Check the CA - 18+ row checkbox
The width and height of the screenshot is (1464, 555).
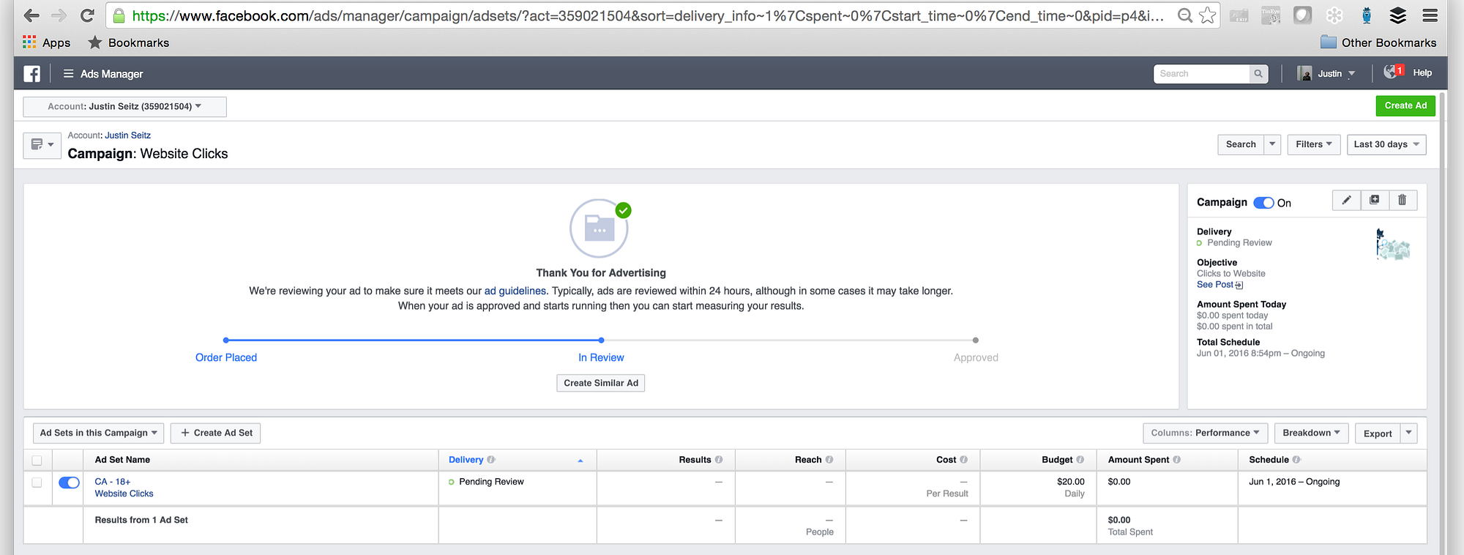[37, 483]
